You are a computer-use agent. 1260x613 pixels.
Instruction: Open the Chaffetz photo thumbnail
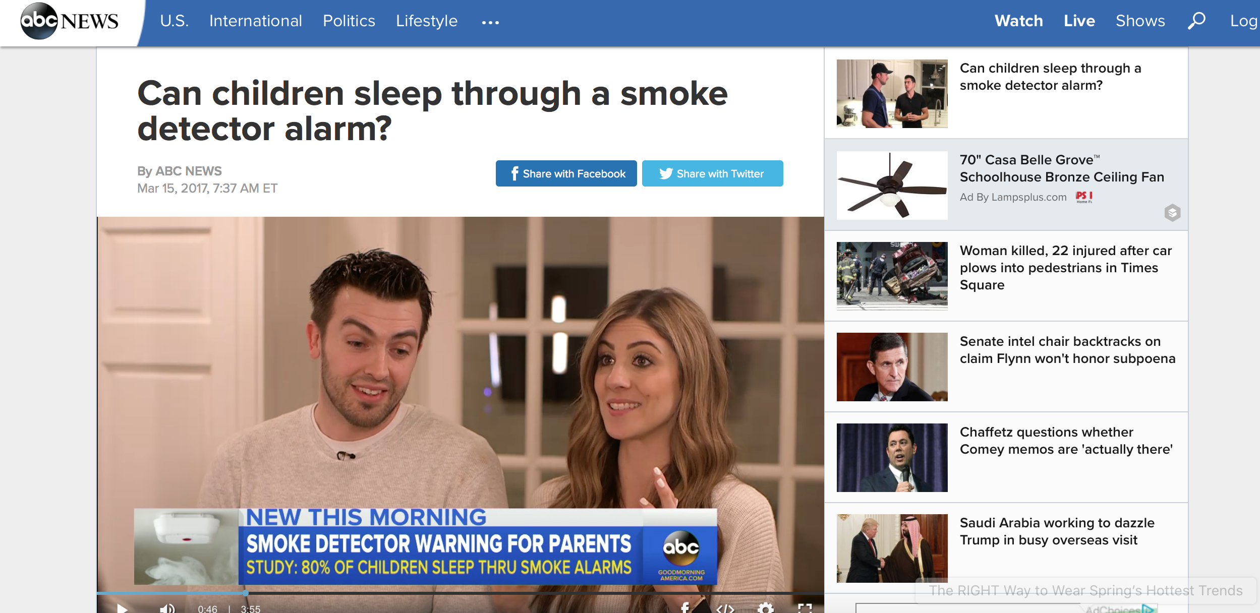tap(892, 457)
